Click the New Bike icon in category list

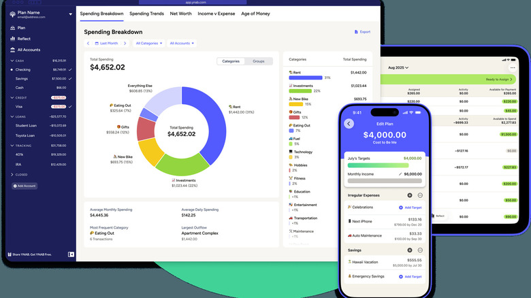pyautogui.click(x=291, y=99)
